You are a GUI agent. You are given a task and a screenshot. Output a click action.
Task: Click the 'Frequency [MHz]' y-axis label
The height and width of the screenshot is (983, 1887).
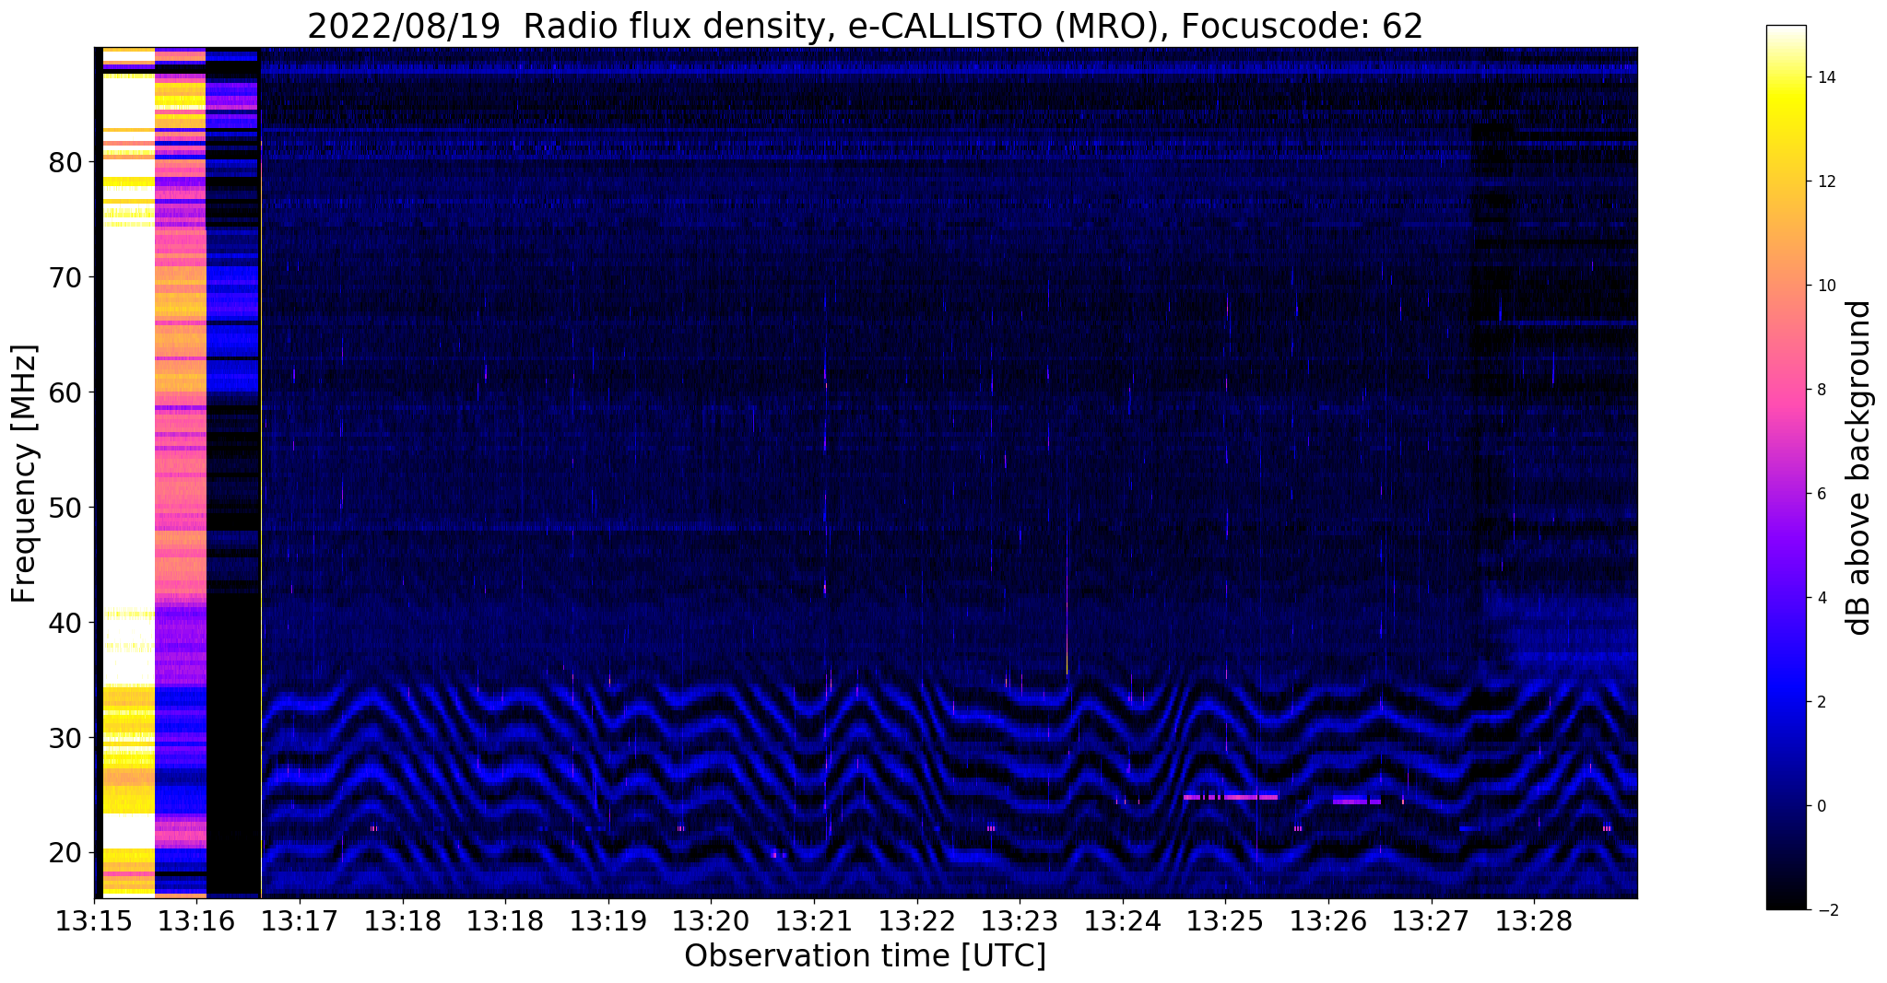[25, 474]
